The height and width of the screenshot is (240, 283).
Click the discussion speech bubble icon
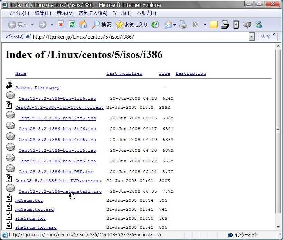[x=247, y=25]
